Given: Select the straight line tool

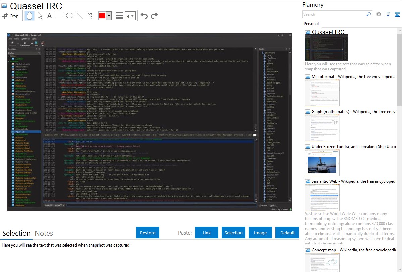Looking at the screenshot, I should [x=80, y=16].
